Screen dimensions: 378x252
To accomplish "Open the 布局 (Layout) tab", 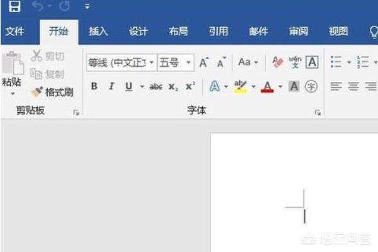I will click(178, 31).
